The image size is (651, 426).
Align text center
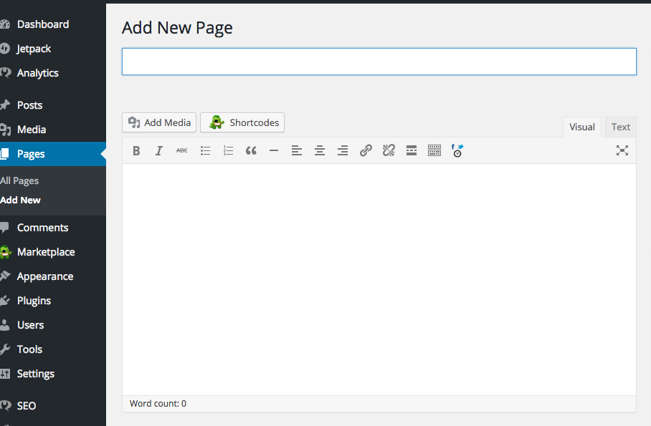[x=320, y=150]
